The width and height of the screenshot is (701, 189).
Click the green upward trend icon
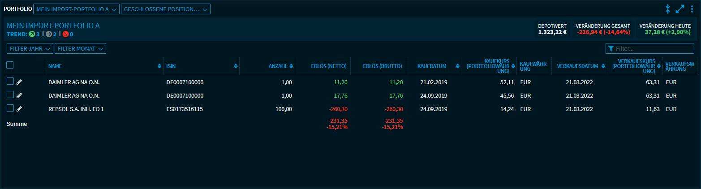32,34
